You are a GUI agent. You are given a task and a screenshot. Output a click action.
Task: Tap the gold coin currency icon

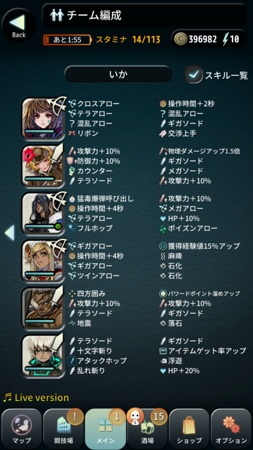[180, 39]
